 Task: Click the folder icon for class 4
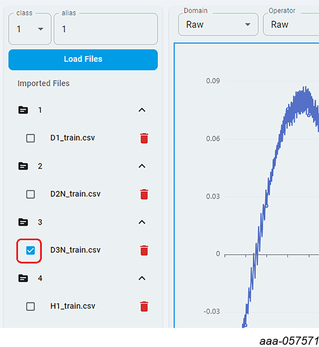[x=23, y=278]
